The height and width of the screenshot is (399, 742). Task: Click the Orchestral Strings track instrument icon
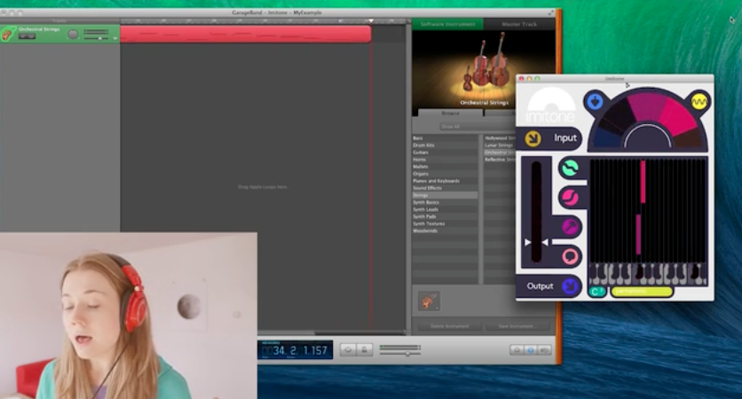[8, 34]
